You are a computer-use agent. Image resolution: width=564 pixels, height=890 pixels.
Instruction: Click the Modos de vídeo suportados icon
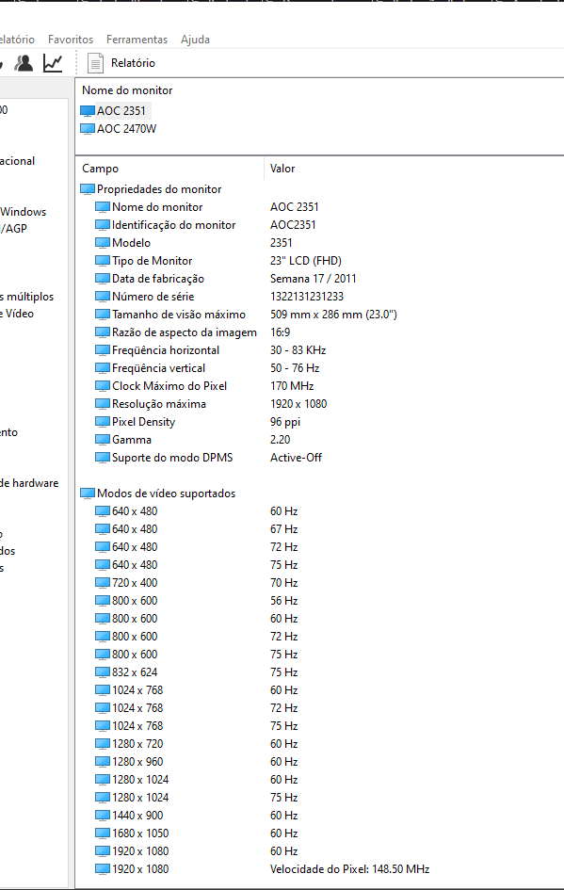[x=88, y=494]
